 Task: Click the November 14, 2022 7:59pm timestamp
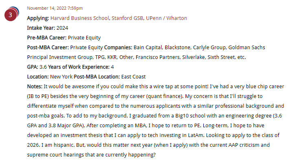55,8
